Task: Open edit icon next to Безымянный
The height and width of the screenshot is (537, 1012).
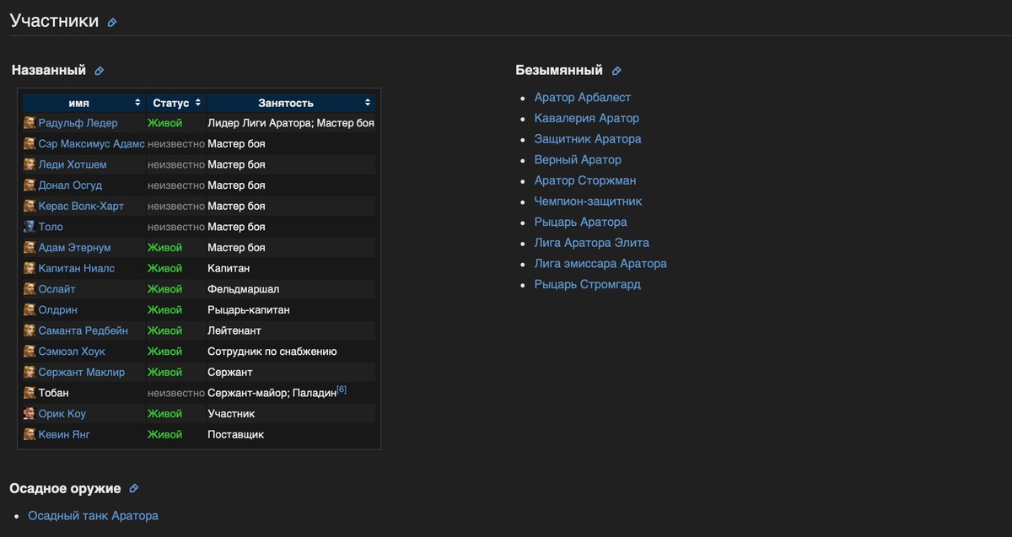Action: click(616, 72)
